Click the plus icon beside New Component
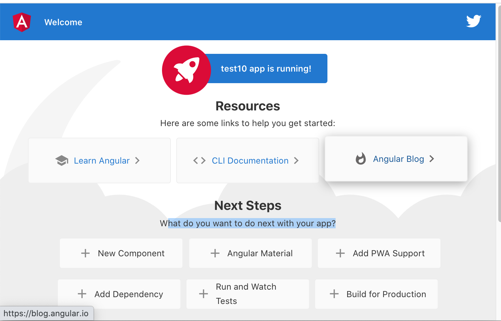 coord(85,253)
